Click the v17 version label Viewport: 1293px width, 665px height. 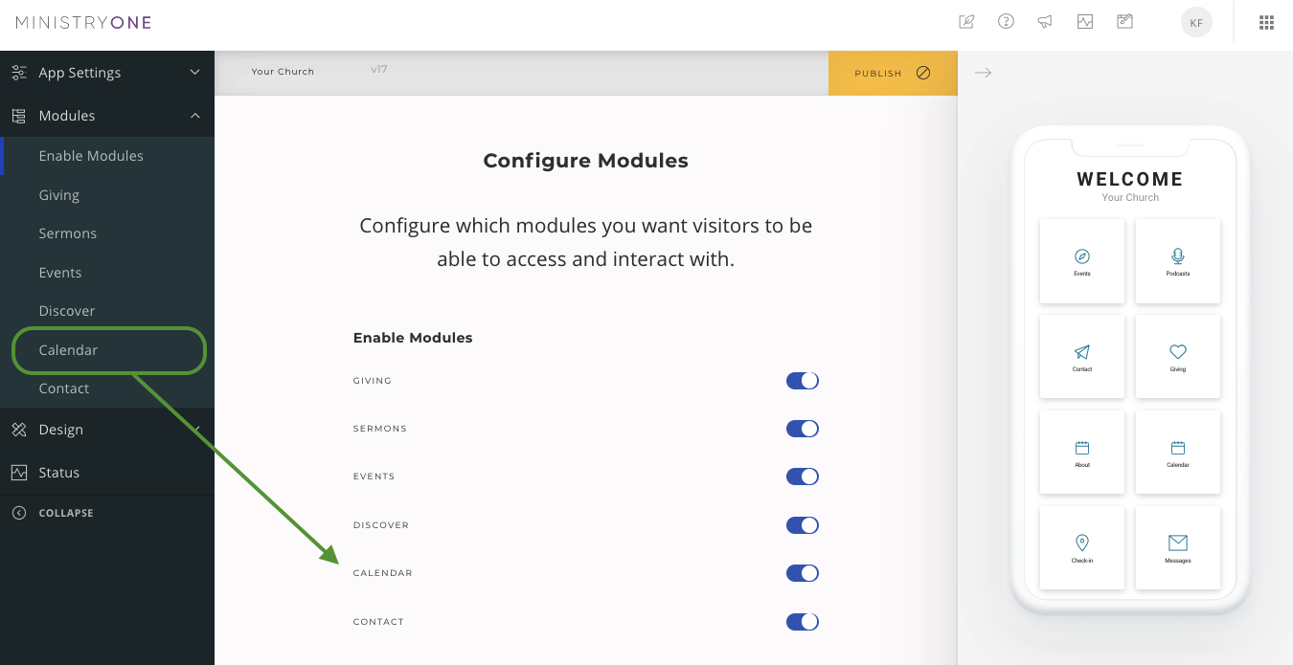(379, 70)
